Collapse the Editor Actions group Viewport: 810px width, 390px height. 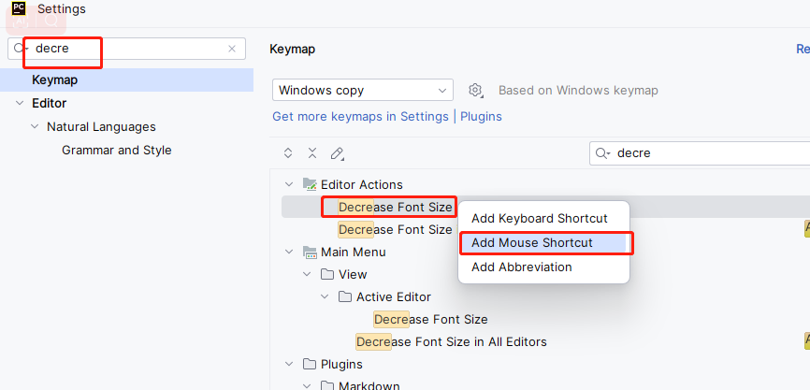(288, 184)
